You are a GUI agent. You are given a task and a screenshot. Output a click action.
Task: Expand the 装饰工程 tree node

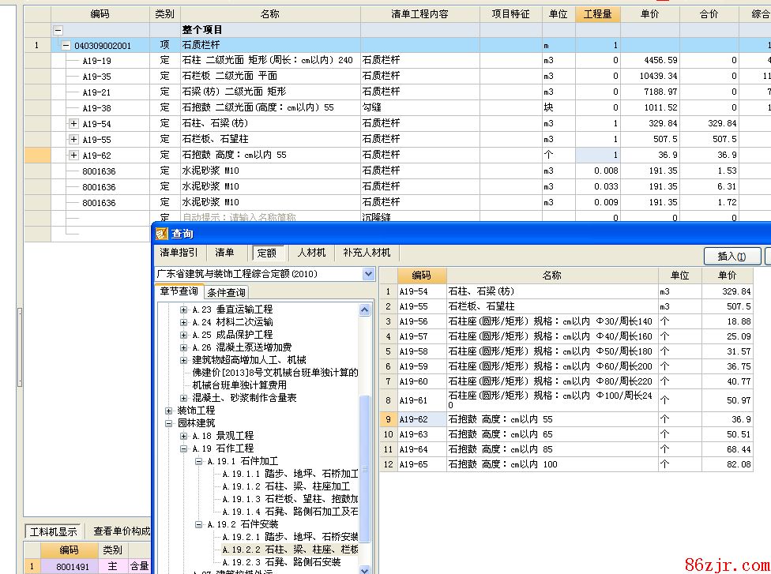click(x=168, y=411)
